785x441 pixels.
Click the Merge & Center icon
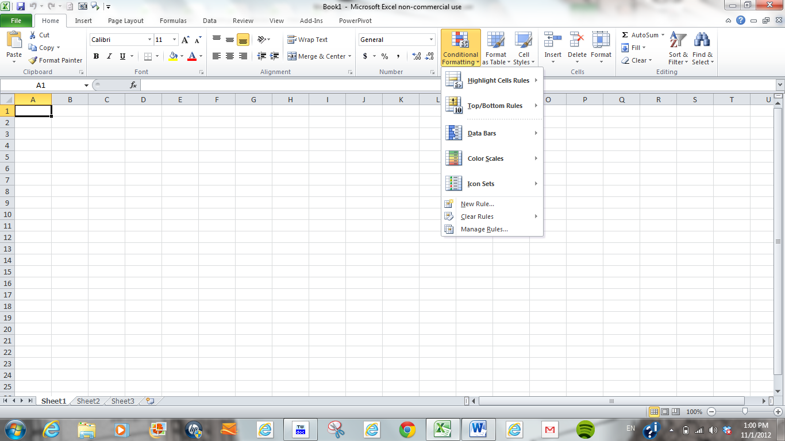pos(292,56)
